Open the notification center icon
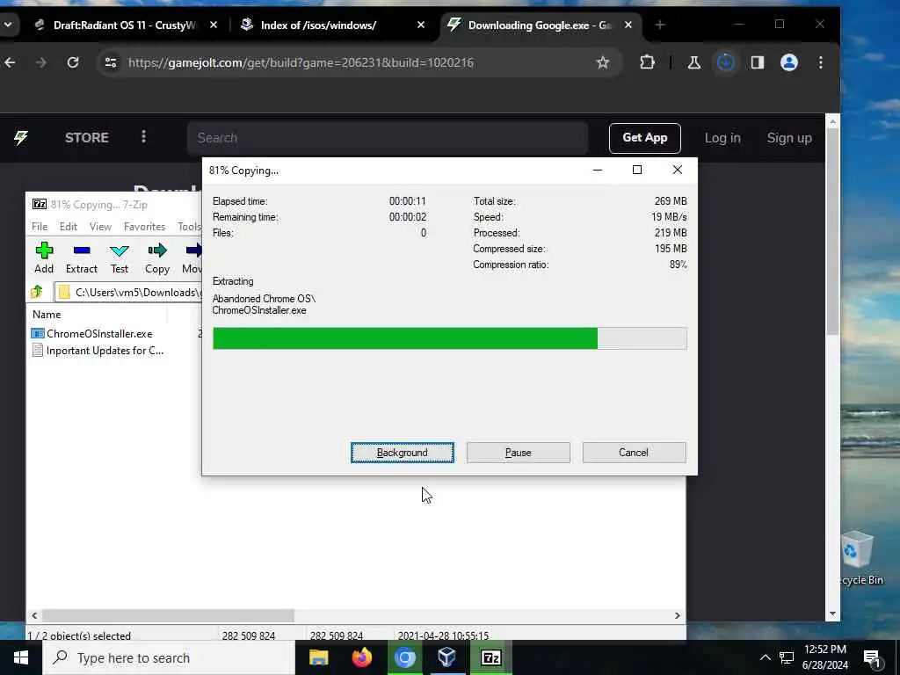900x675 pixels. [873, 659]
